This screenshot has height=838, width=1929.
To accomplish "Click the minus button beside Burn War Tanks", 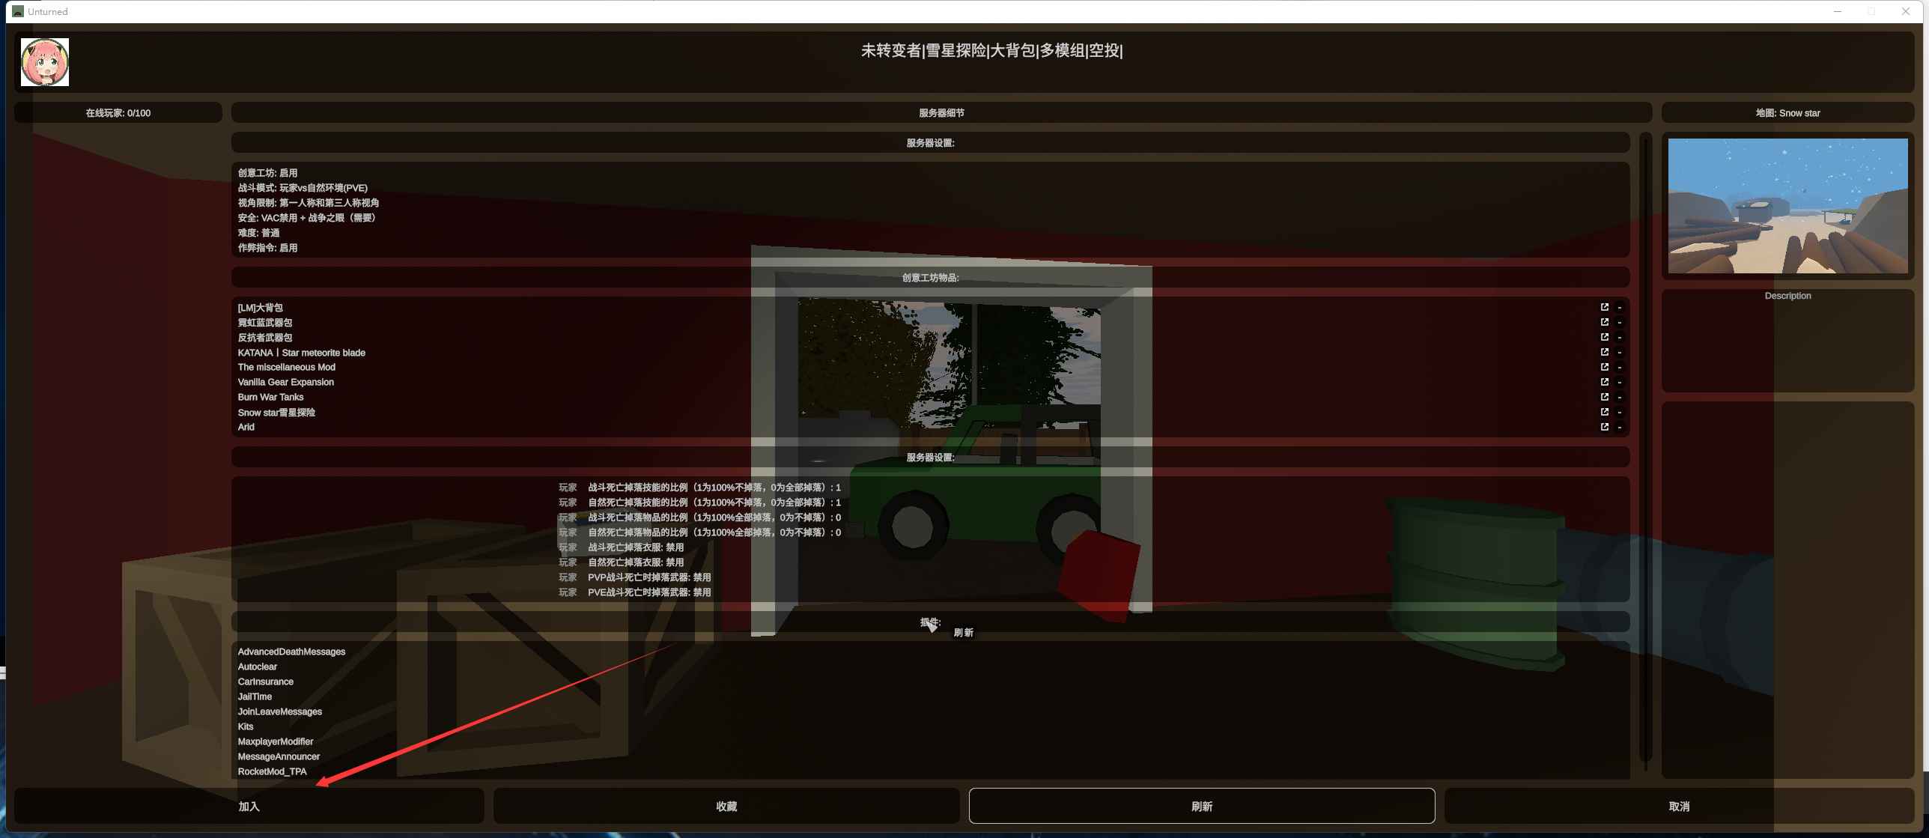I will click(x=1619, y=398).
